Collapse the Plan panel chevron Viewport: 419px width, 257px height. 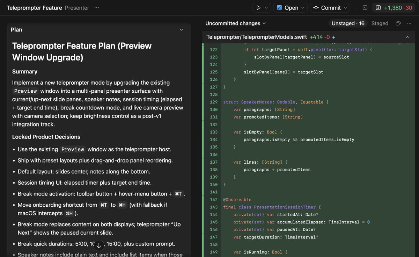[x=181, y=30]
